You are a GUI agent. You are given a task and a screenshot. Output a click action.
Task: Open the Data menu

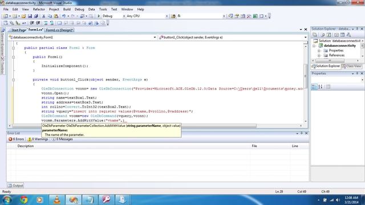91,9
